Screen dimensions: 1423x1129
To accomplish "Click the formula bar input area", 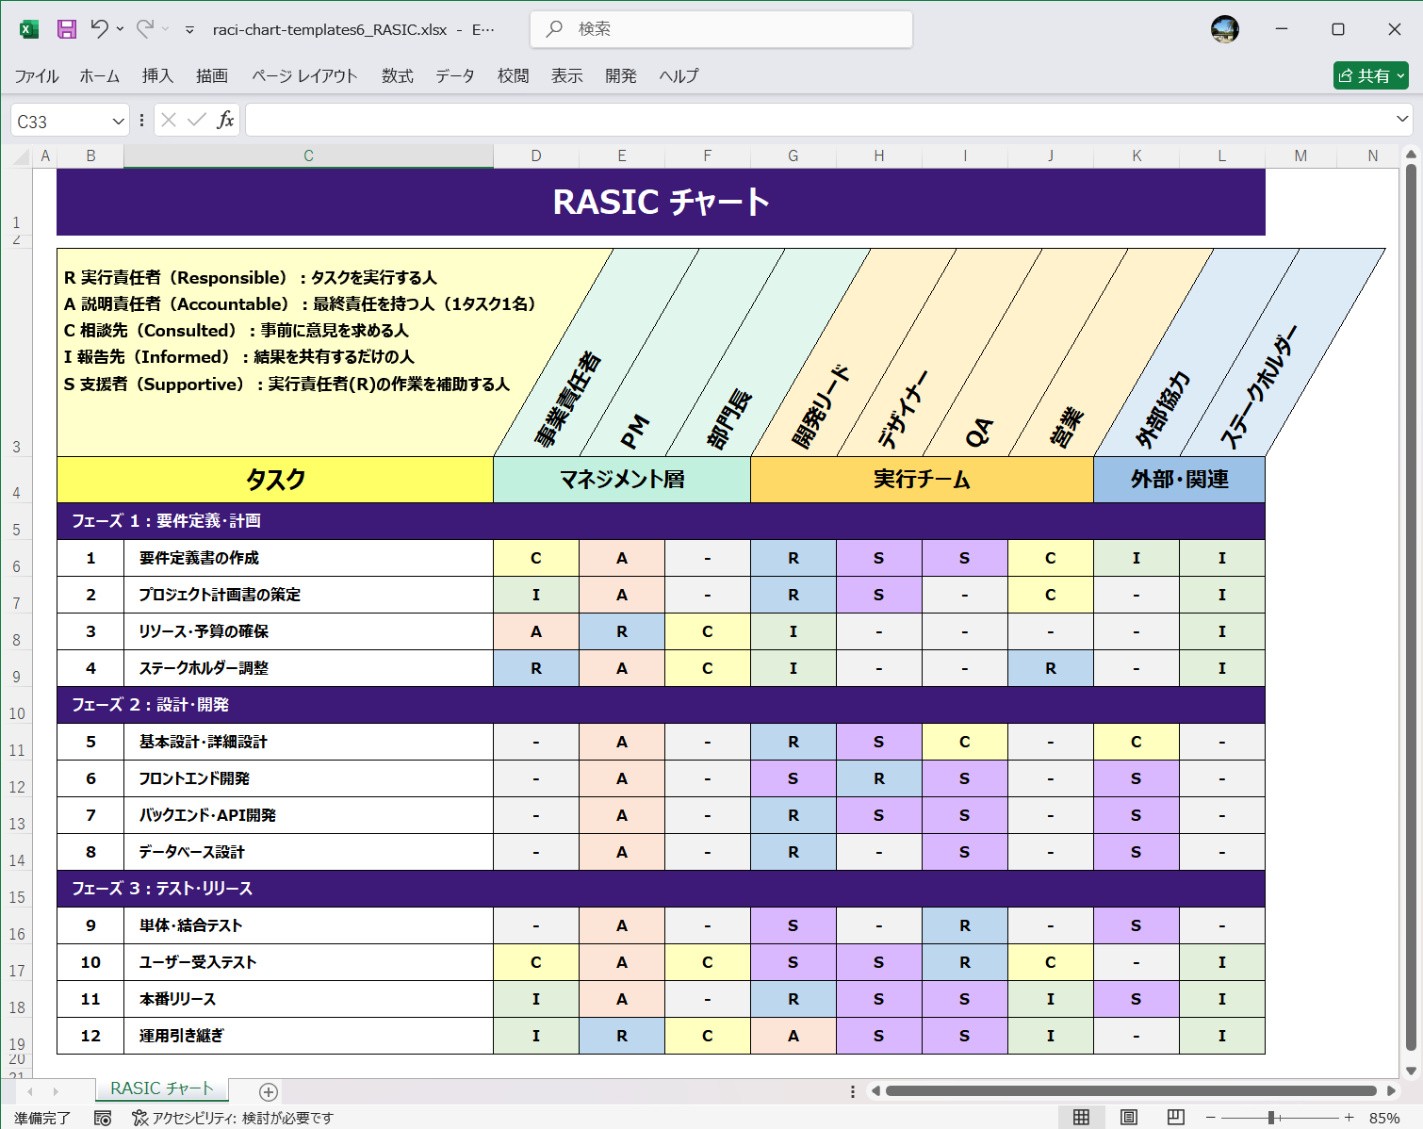I will 820,120.
